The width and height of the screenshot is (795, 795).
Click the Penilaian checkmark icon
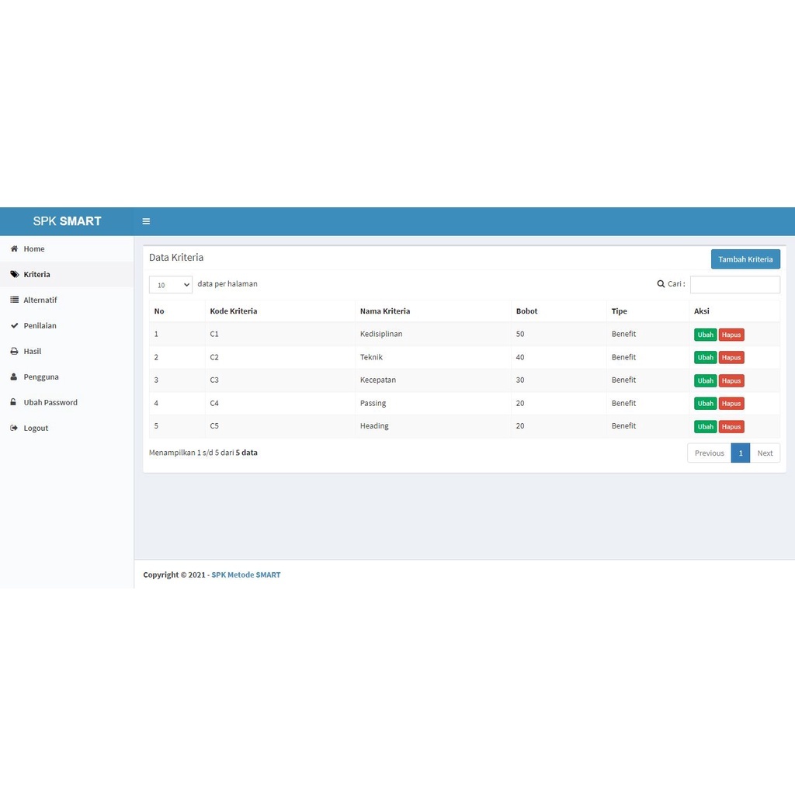14,326
